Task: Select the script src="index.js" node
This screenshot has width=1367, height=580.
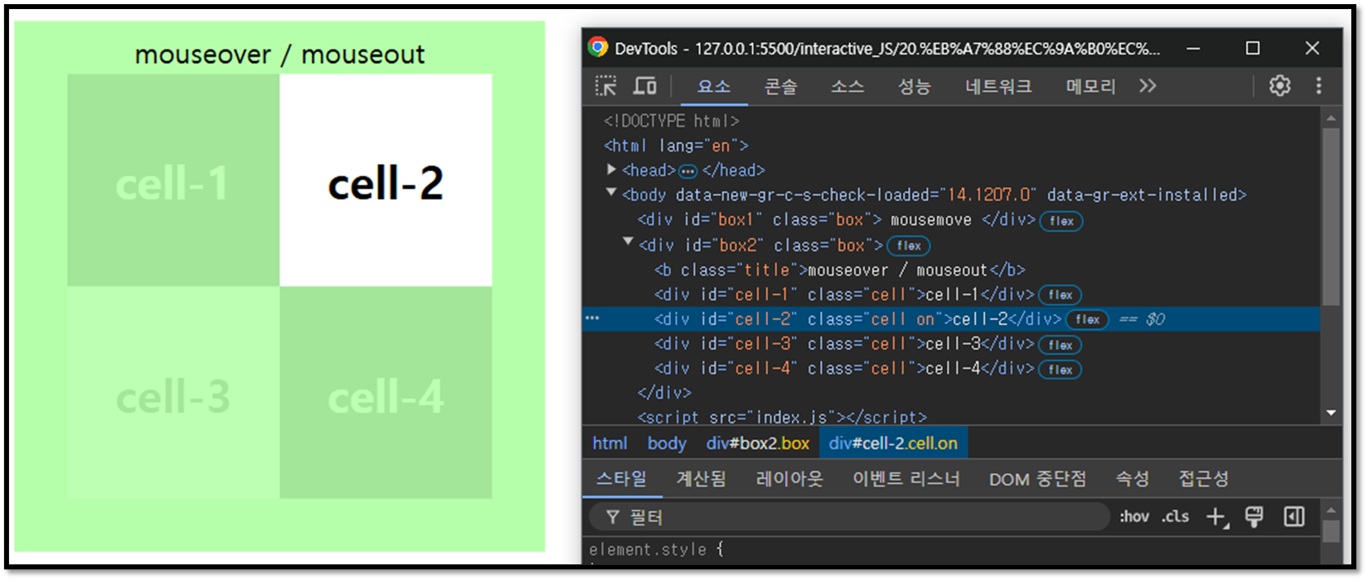Action: (x=781, y=416)
